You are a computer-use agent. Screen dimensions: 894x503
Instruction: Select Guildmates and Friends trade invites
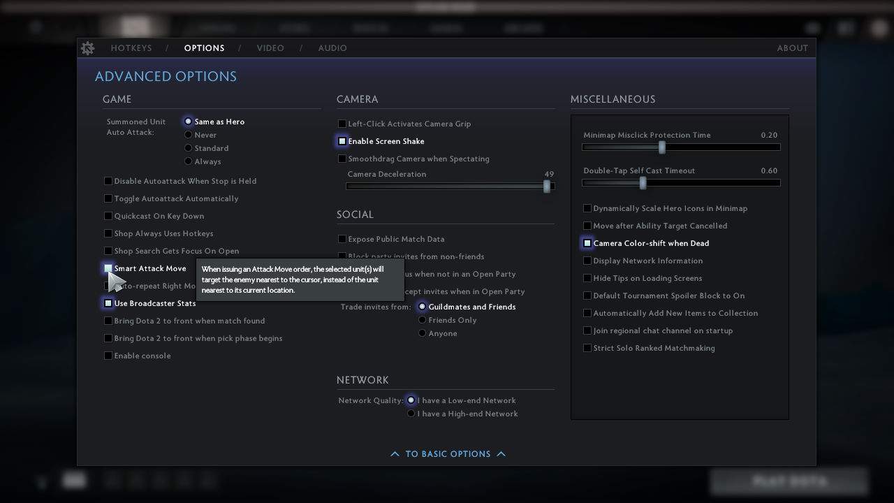pyautogui.click(x=422, y=307)
